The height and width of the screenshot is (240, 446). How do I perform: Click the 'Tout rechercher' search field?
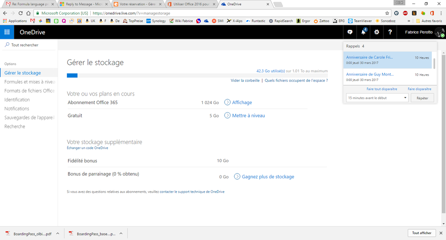point(29,45)
